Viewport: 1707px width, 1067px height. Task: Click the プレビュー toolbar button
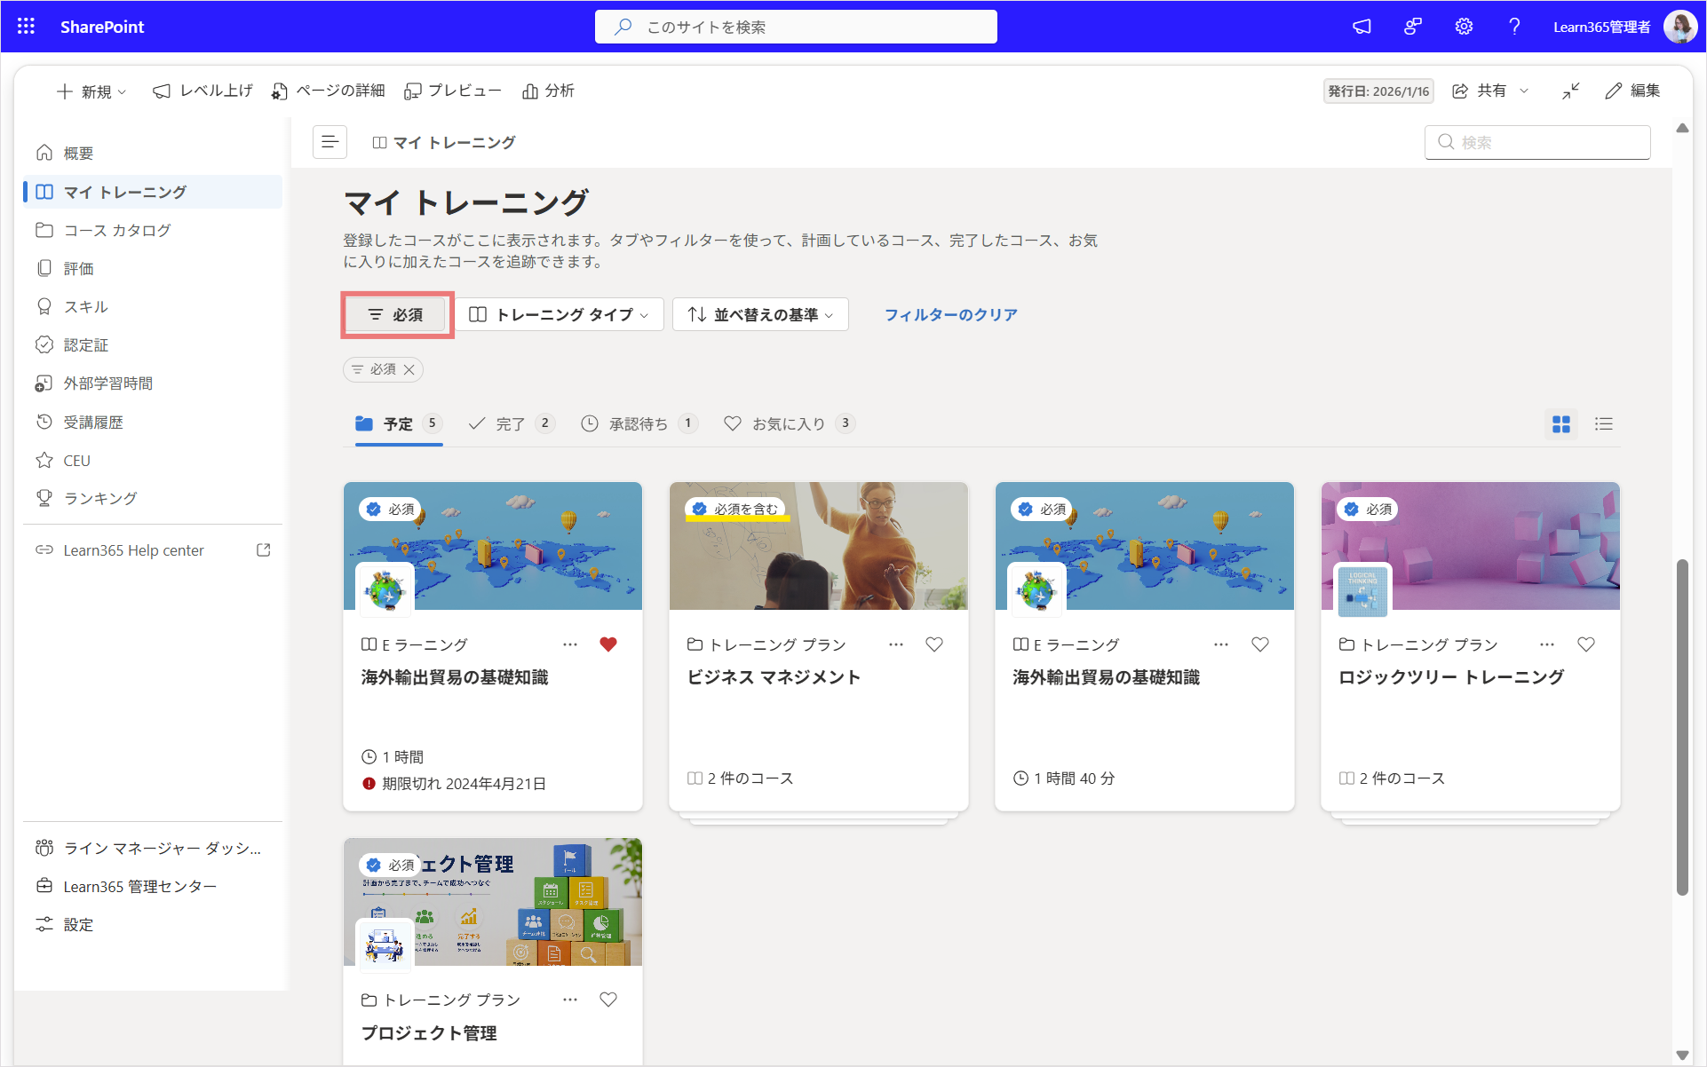click(452, 91)
